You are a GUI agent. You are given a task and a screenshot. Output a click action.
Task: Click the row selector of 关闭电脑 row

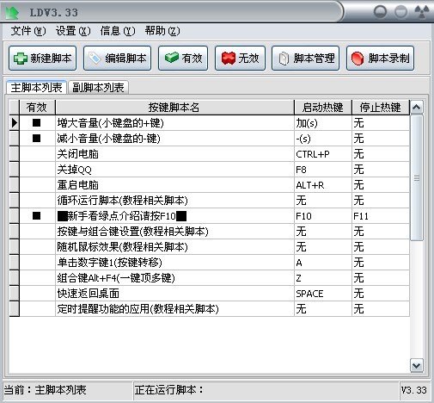(x=14, y=154)
